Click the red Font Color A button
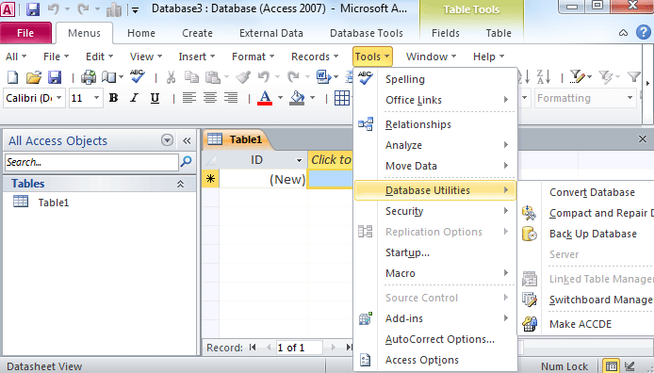 (x=265, y=98)
